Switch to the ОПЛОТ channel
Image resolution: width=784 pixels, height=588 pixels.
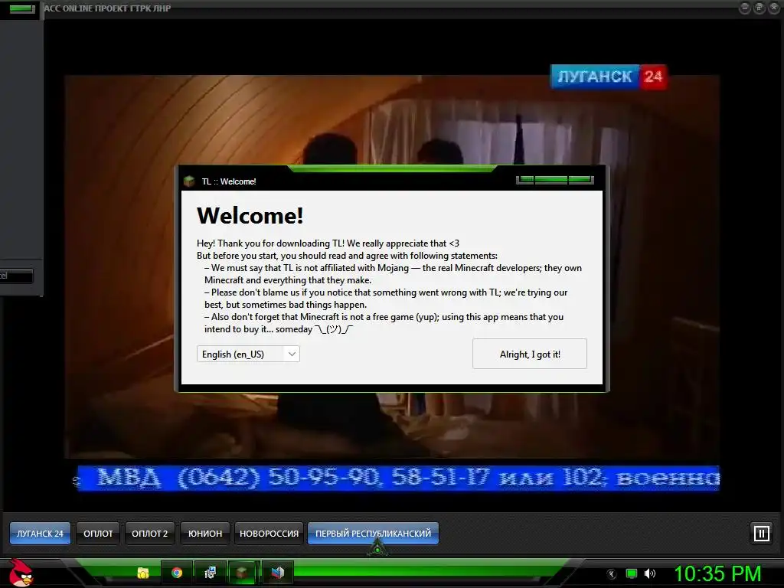tap(98, 534)
